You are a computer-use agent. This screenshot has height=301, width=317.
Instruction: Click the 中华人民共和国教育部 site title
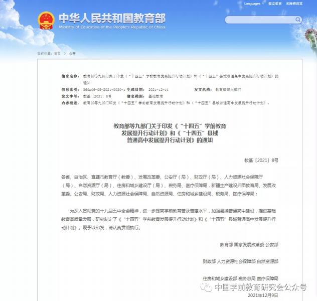tap(112, 19)
